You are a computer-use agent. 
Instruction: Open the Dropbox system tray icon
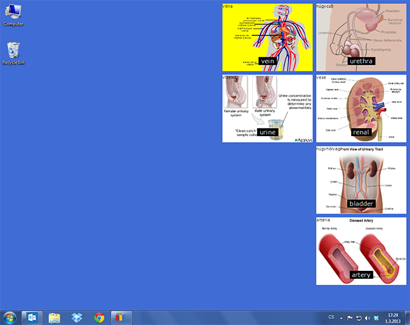click(x=375, y=318)
